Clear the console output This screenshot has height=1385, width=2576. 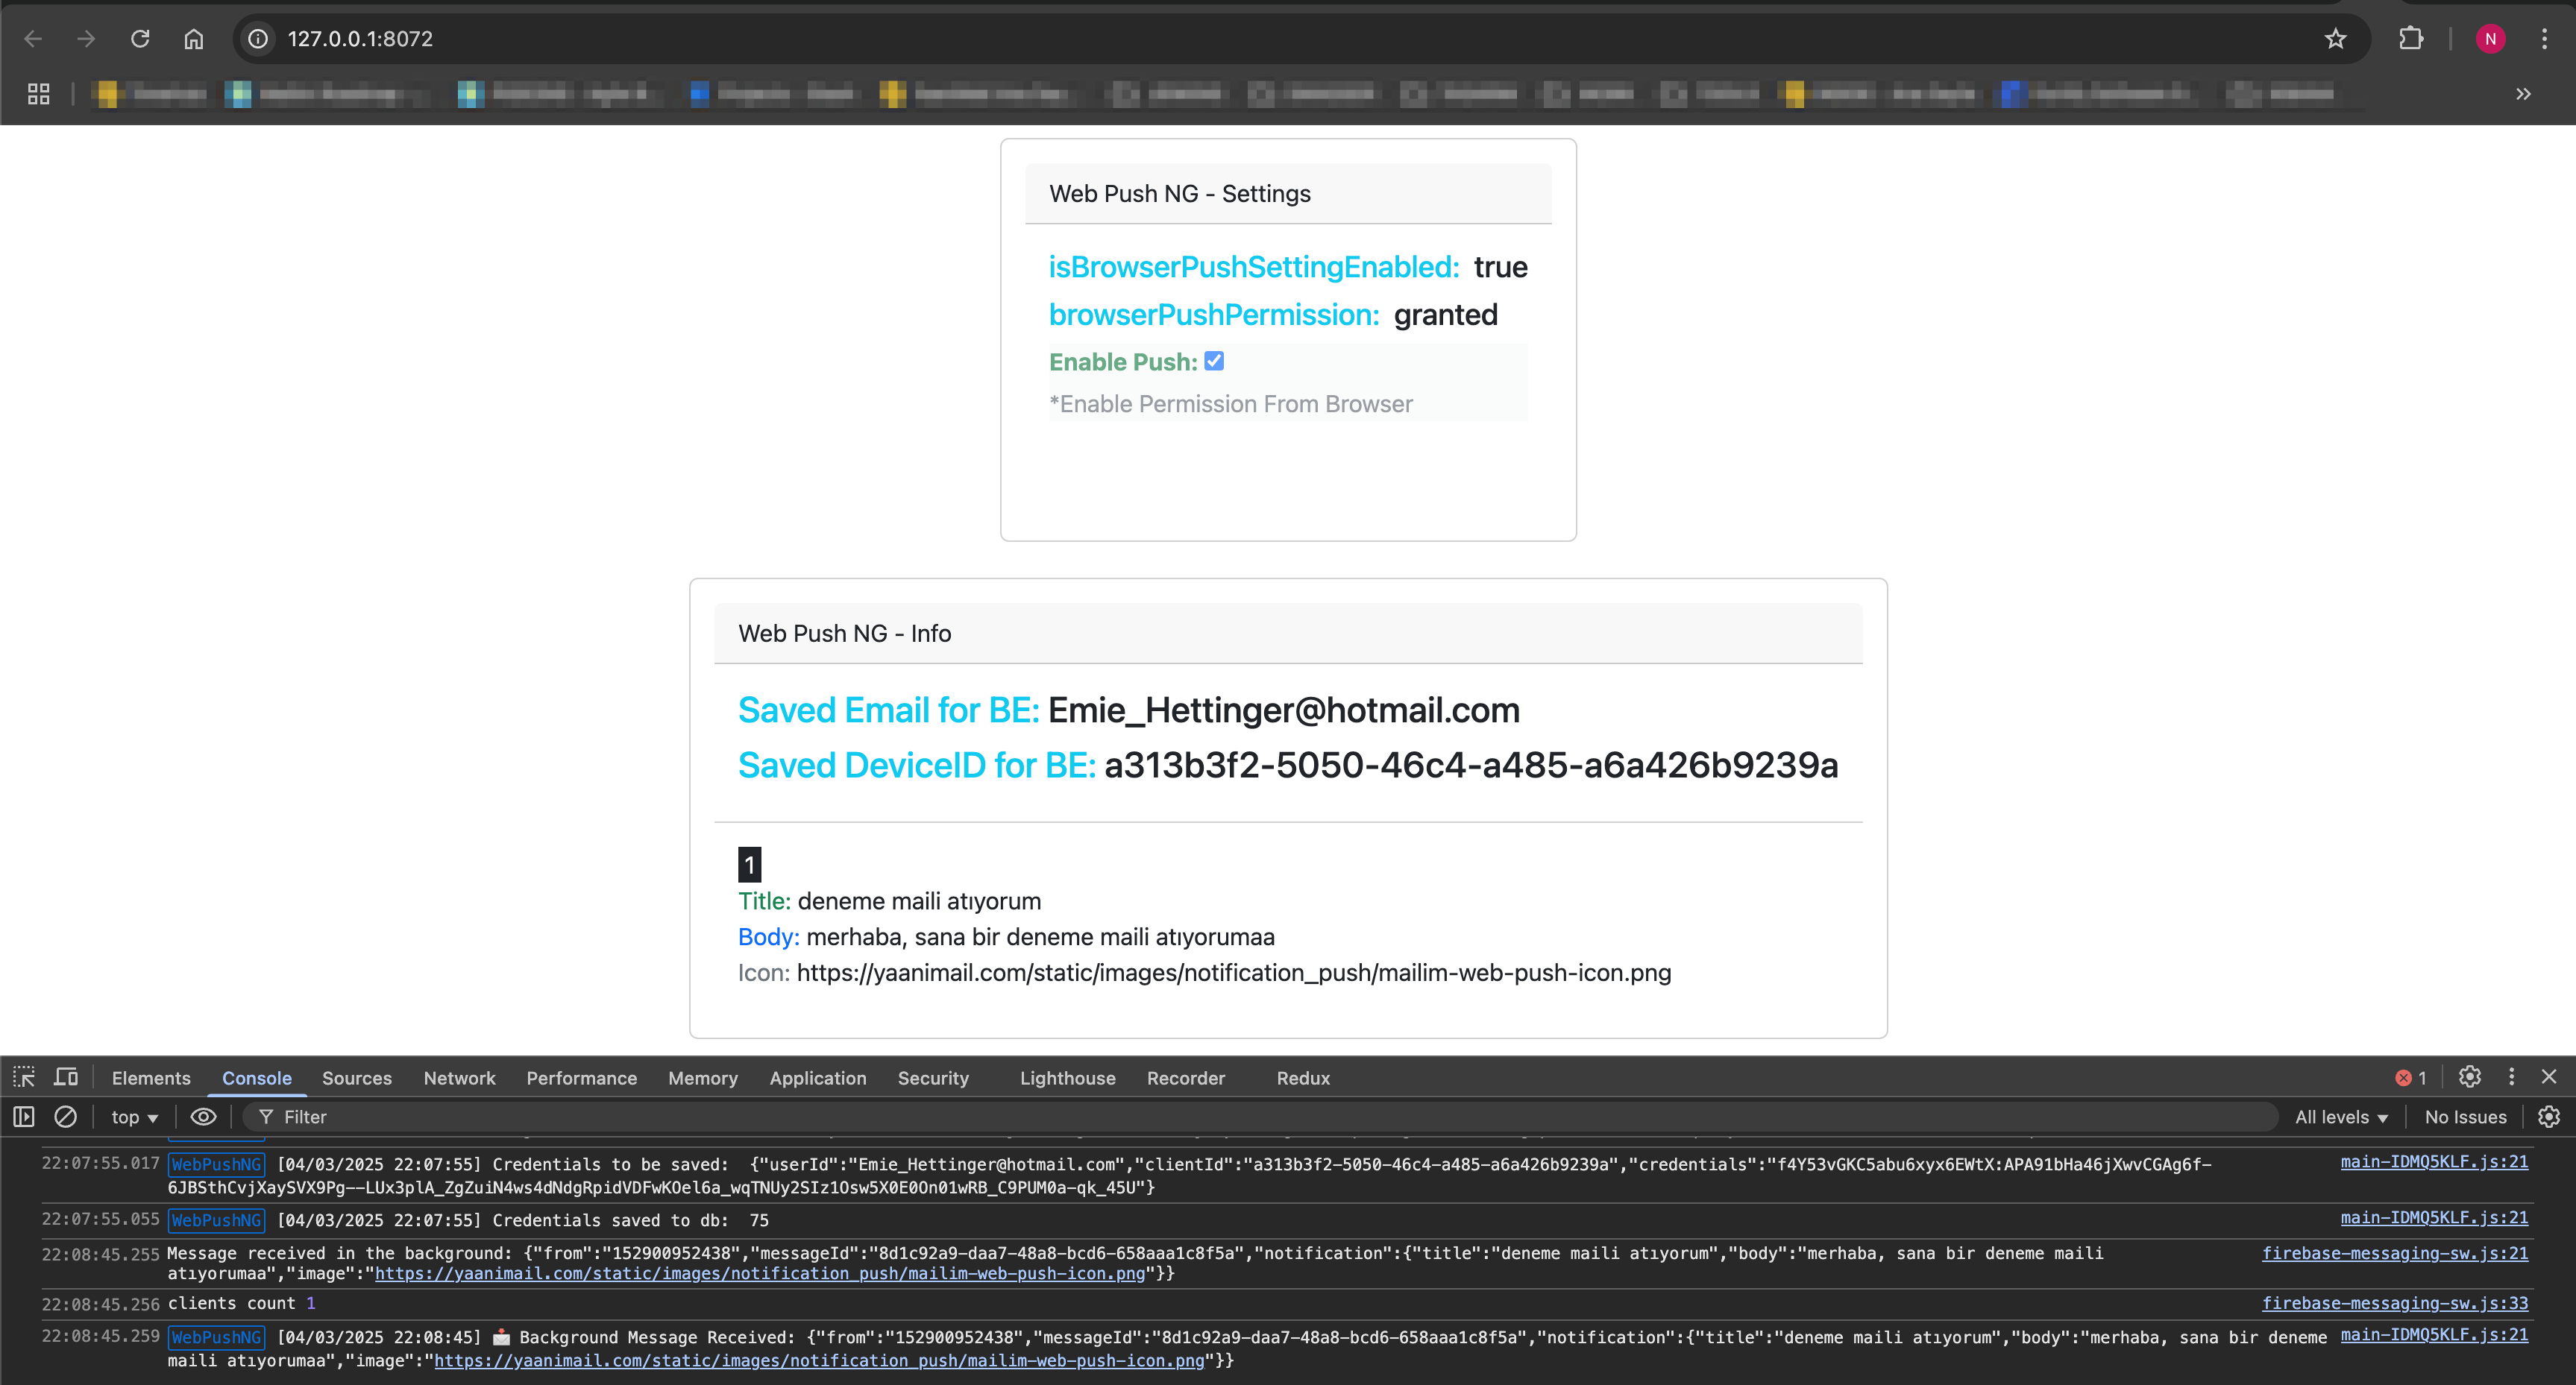pos(65,1116)
